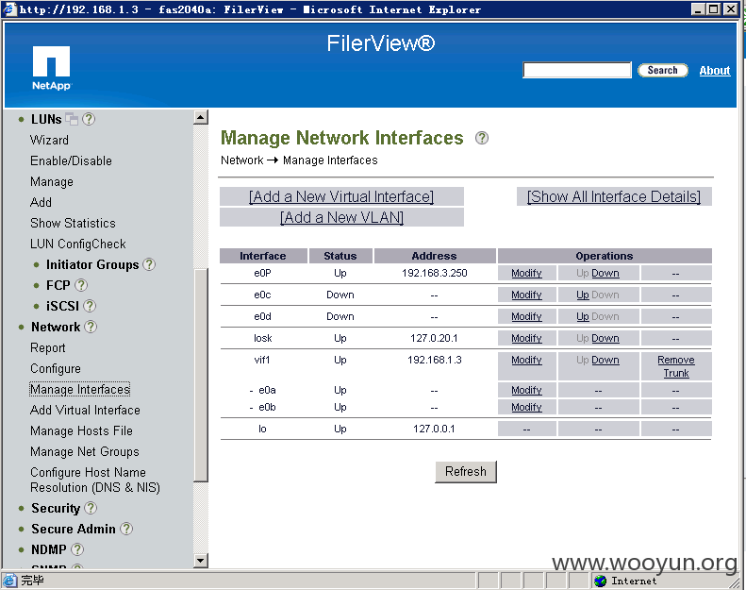The height and width of the screenshot is (590, 746).
Task: Open Network Report page
Action: click(47, 348)
